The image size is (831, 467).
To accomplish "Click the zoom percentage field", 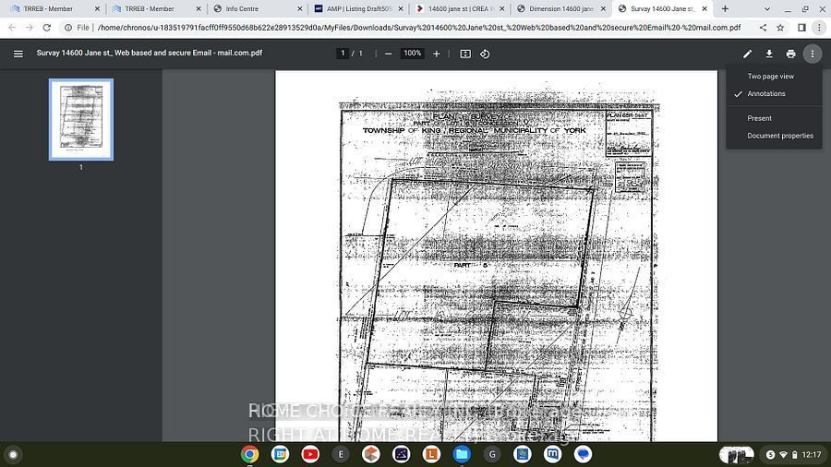I will pos(412,54).
